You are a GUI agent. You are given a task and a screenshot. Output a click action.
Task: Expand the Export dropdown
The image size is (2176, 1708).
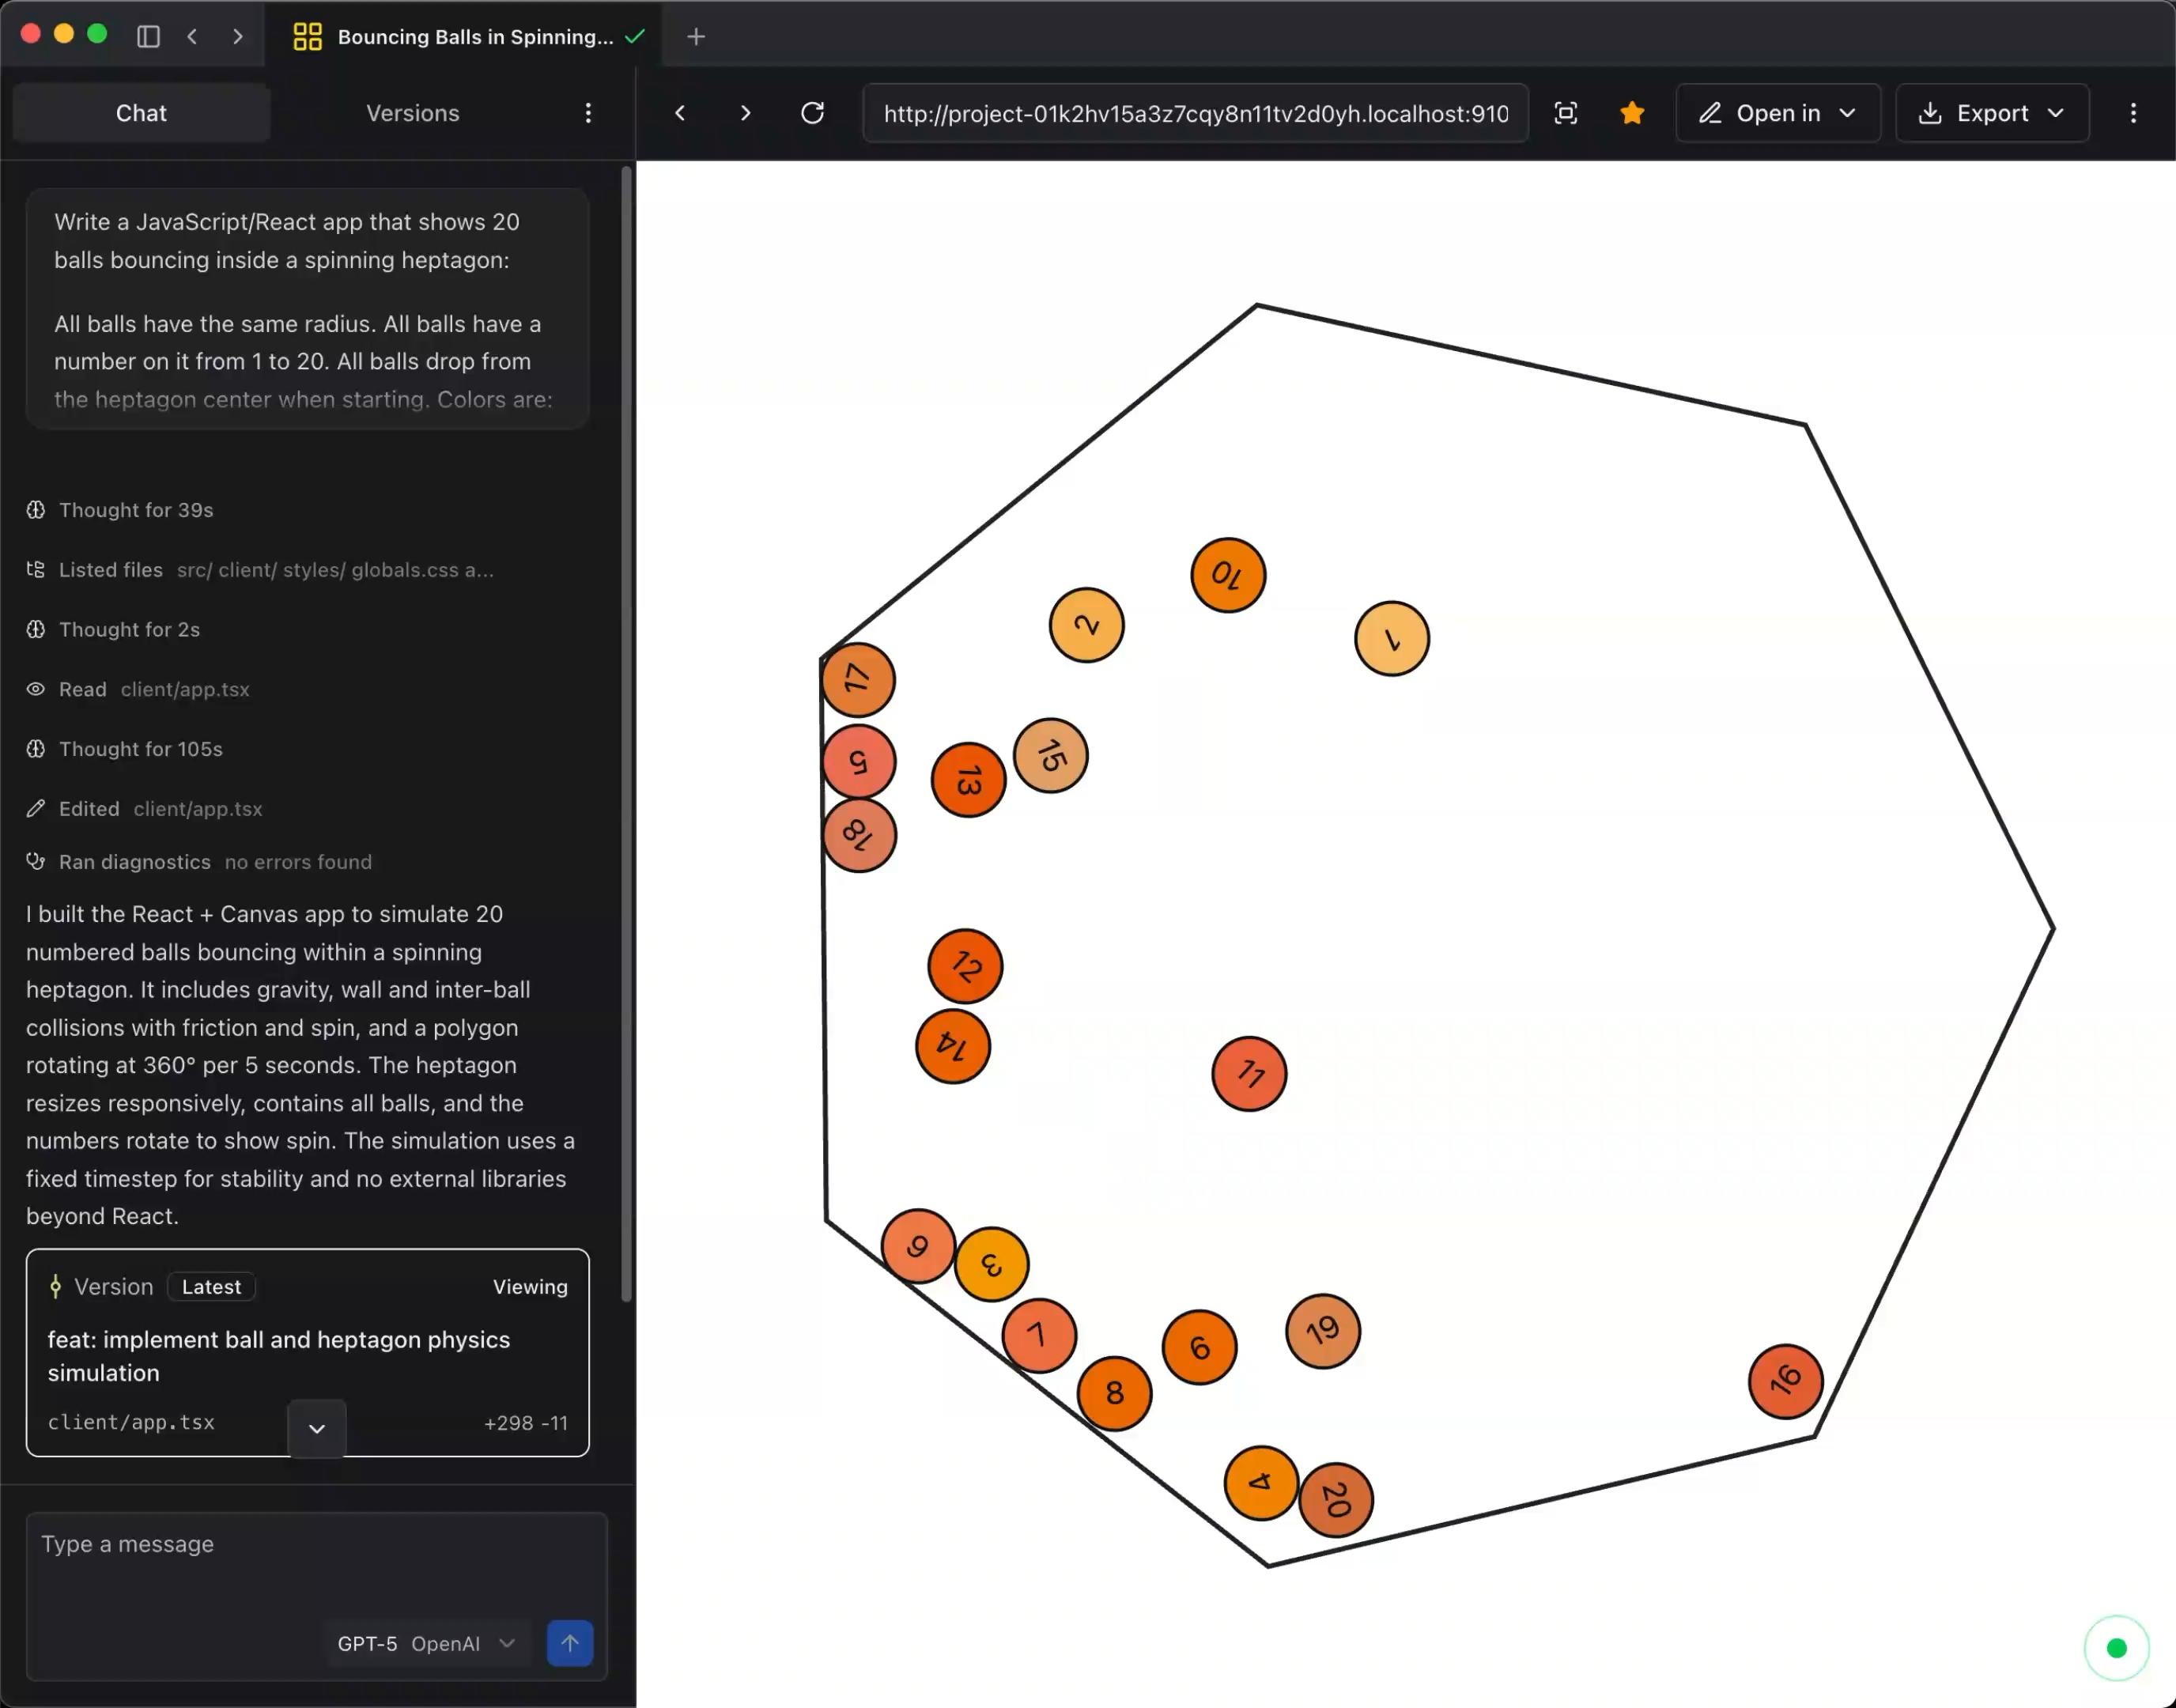coord(1991,113)
